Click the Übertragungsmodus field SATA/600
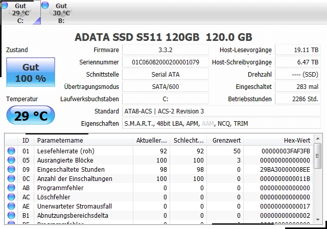The width and height of the screenshot is (327, 229). (166, 87)
